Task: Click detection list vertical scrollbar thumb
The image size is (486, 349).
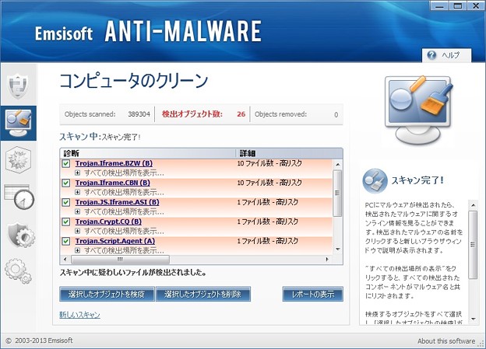Action: point(337,193)
